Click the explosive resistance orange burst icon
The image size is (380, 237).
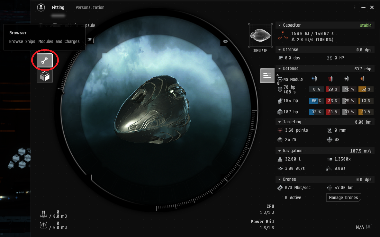click(362, 78)
